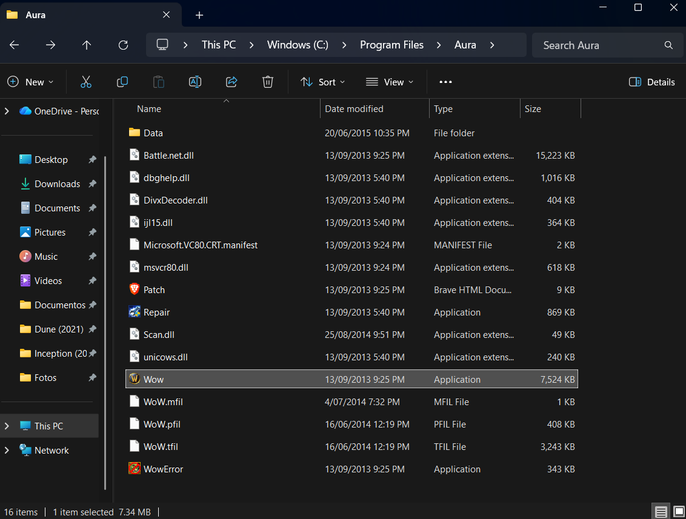
Task: Navigate to Windows (C:) breadcrumb
Action: pyautogui.click(x=298, y=45)
